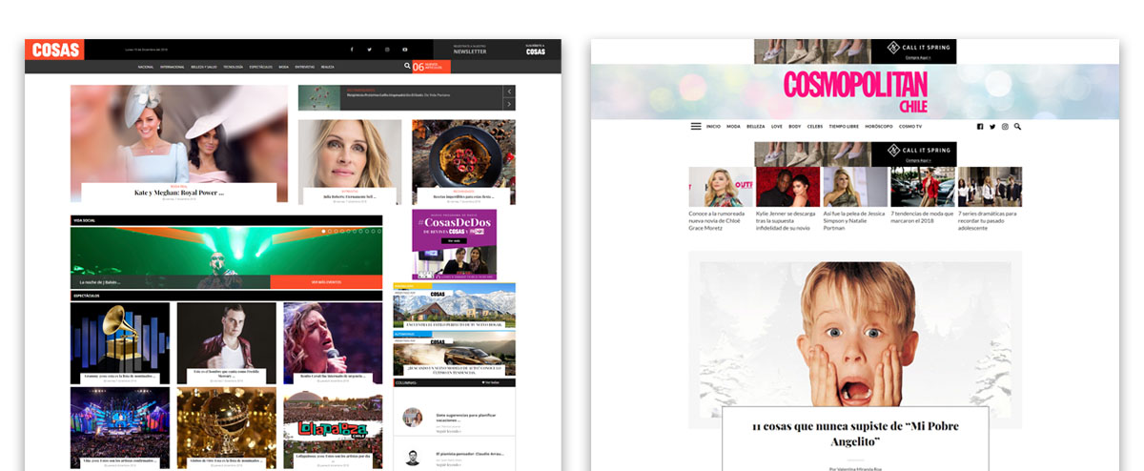Click the Cosas search magnifier icon
The height and width of the screenshot is (471, 1144).
pyautogui.click(x=407, y=67)
